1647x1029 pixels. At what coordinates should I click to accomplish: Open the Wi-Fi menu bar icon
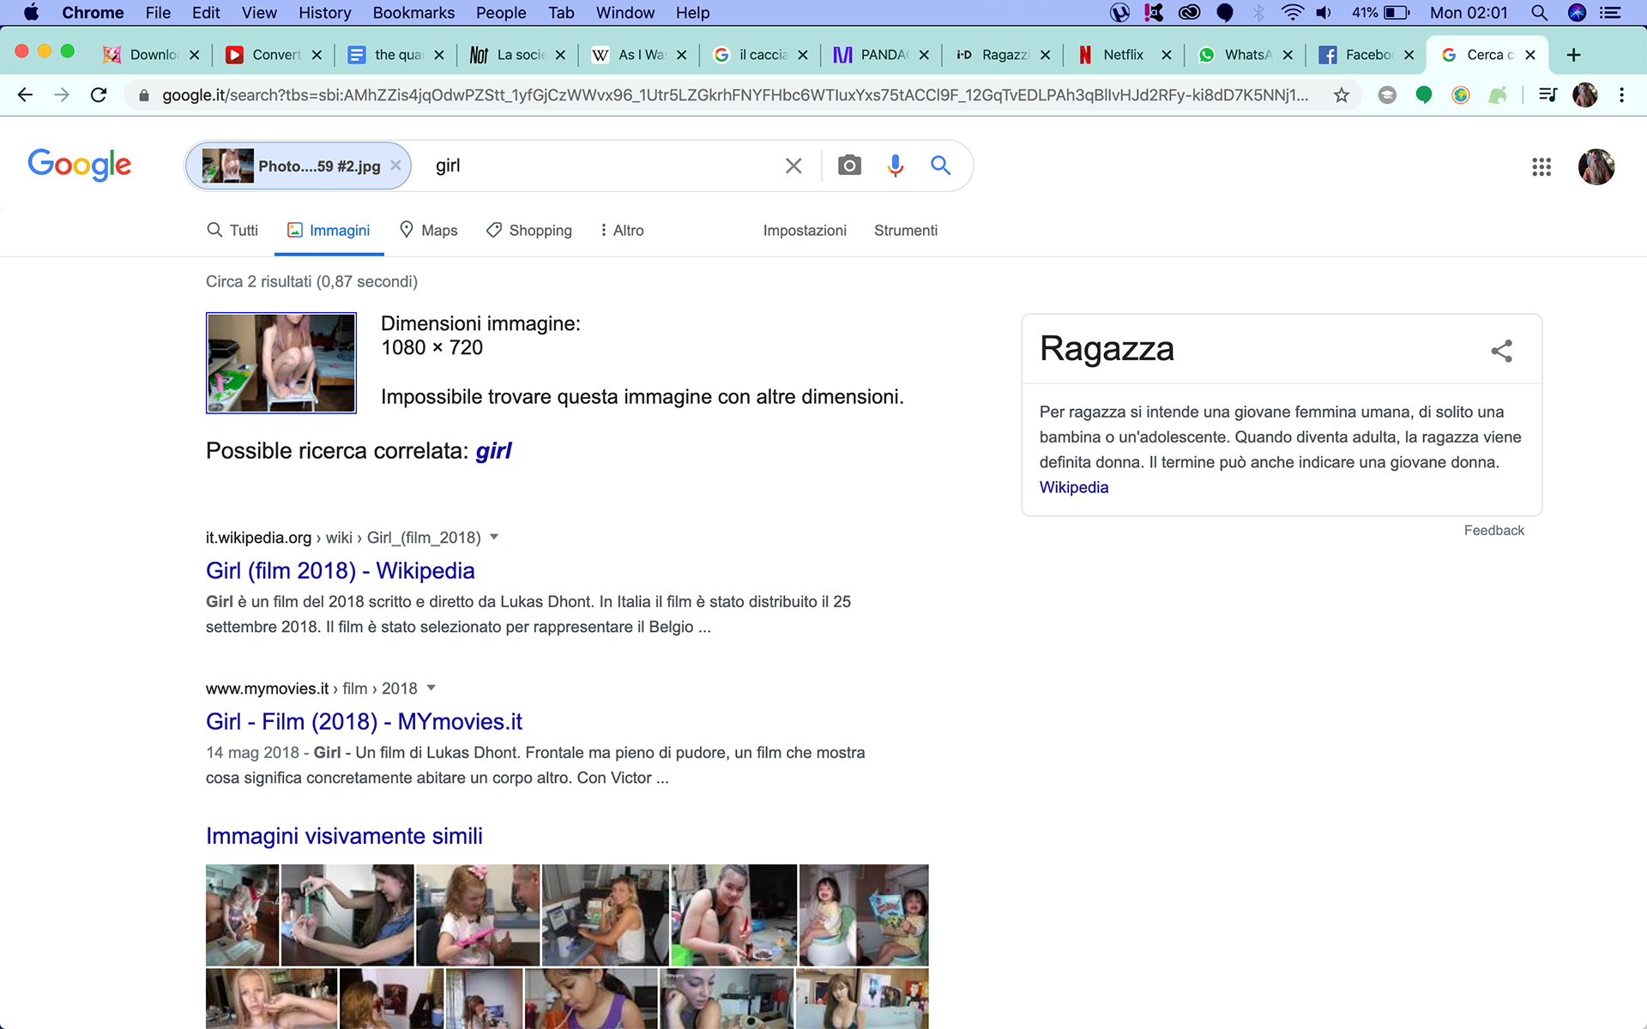tap(1292, 13)
